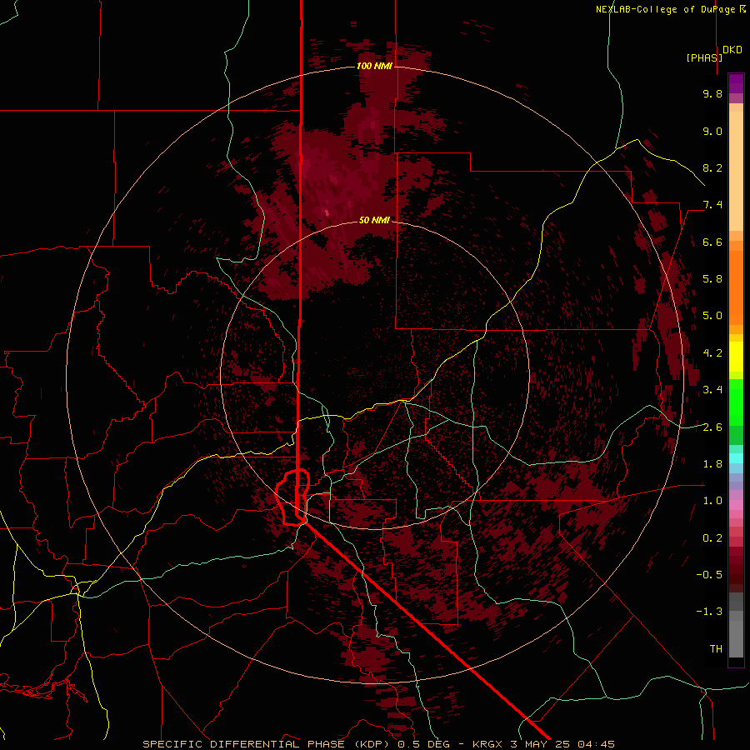This screenshot has width=750, height=750.
Task: Click the KRGX radar site identifier in the caption
Action: tap(487, 744)
